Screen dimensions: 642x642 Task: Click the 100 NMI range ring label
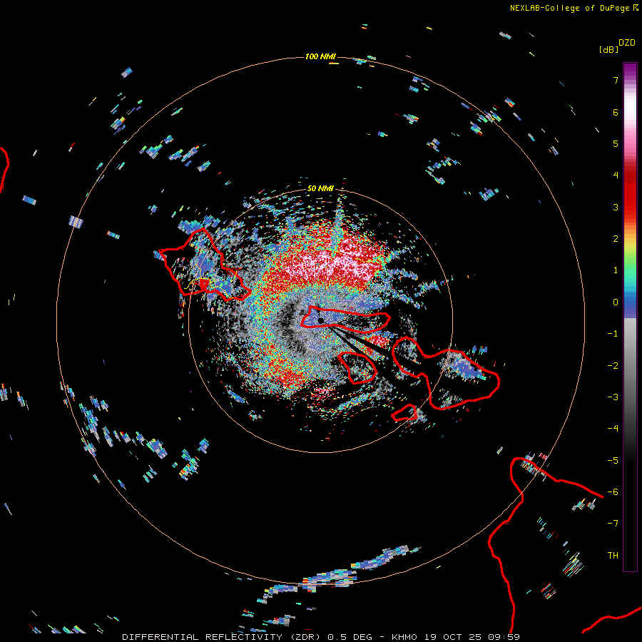click(320, 56)
